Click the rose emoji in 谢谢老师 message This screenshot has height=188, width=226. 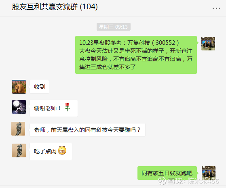pos(67,107)
